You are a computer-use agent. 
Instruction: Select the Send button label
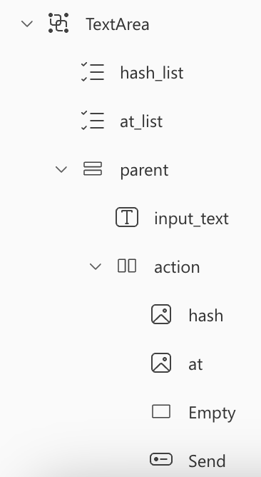tap(207, 461)
